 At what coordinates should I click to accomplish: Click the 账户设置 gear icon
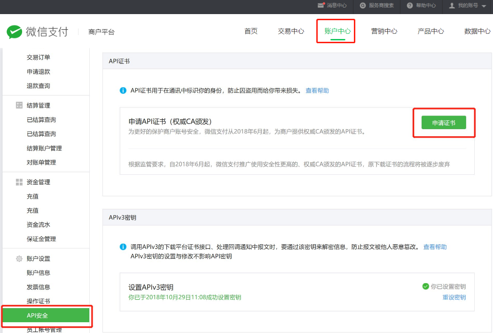[19, 259]
